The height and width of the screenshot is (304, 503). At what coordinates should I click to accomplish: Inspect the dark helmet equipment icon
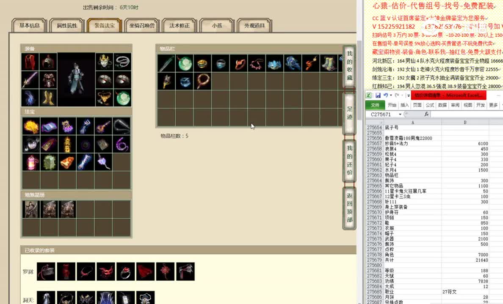point(48,62)
